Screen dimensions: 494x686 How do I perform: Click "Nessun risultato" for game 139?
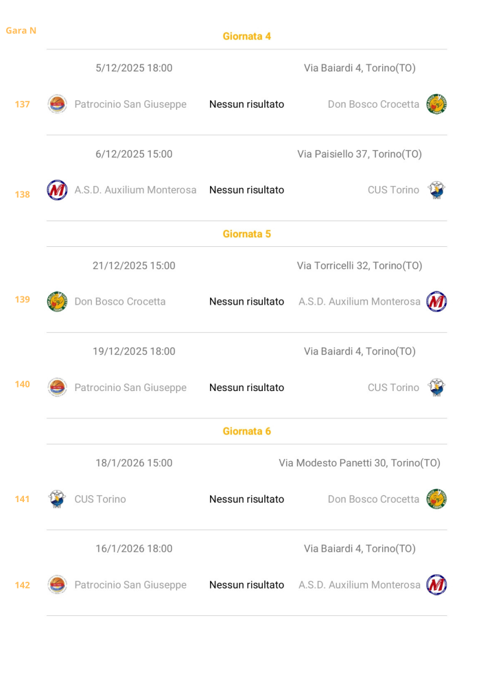[246, 302]
